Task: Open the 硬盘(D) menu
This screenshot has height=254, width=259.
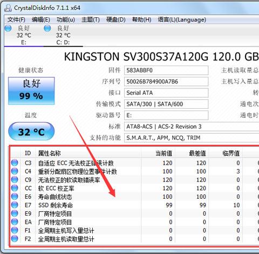Action: point(115,19)
